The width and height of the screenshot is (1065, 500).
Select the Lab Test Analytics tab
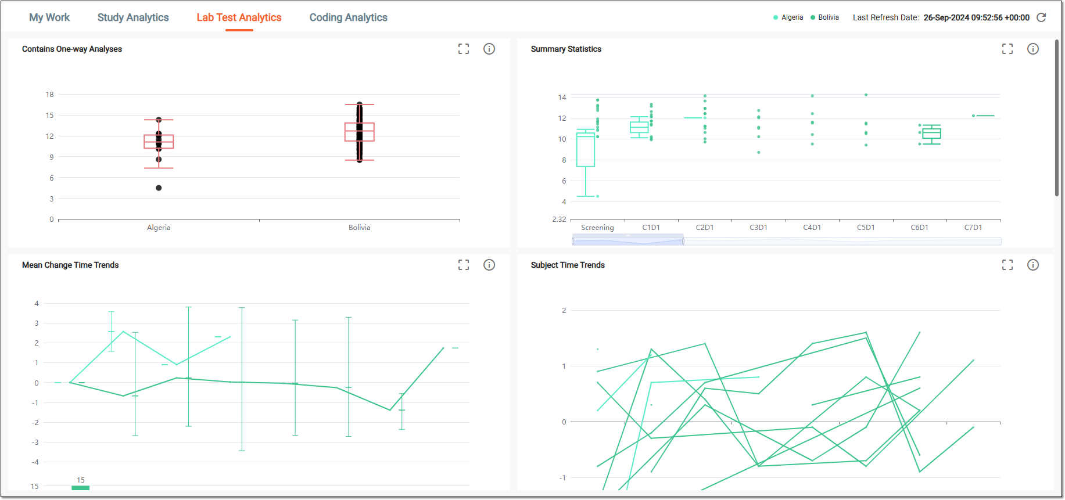239,17
